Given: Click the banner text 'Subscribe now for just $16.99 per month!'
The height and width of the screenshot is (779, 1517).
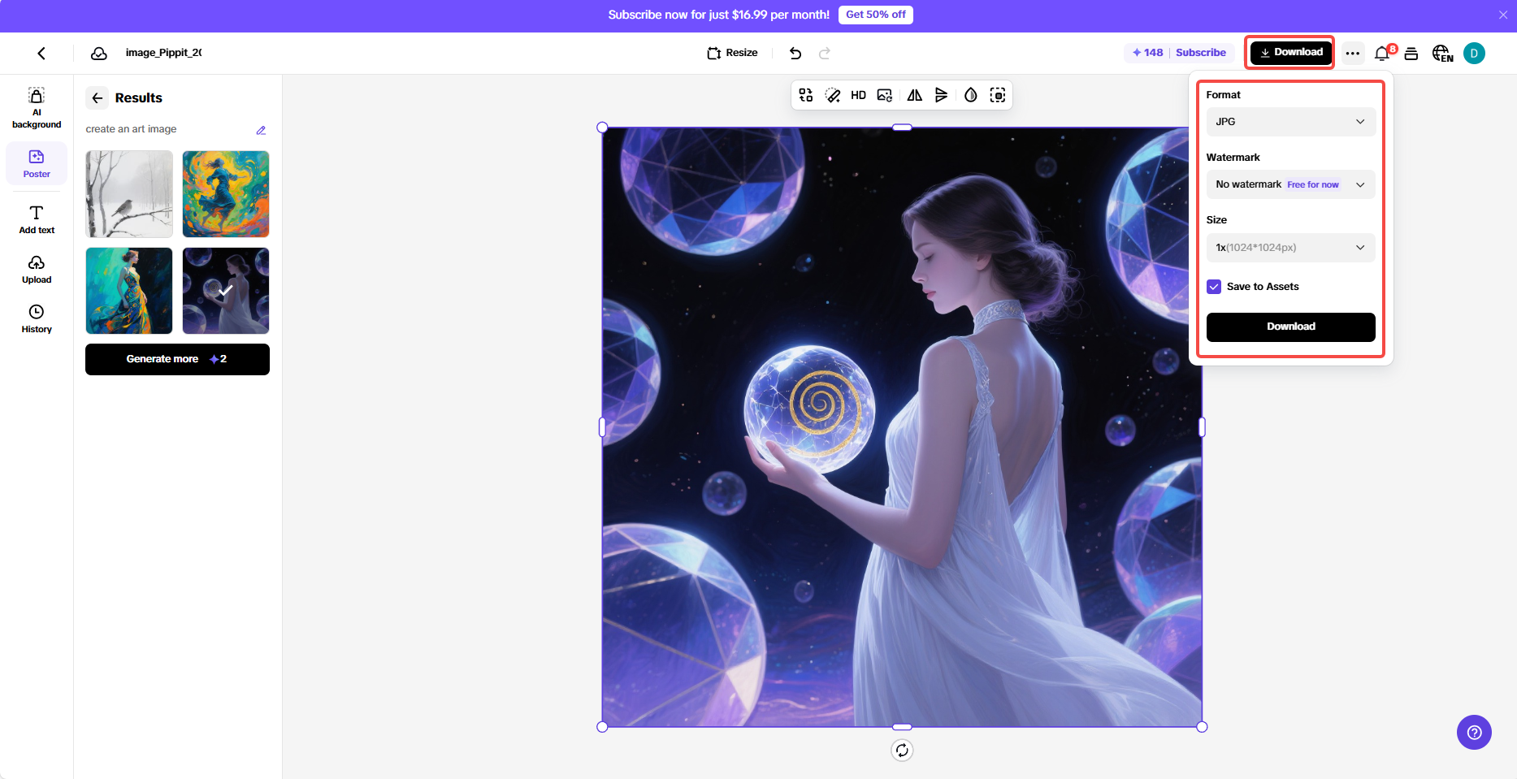Looking at the screenshot, I should click(x=718, y=15).
